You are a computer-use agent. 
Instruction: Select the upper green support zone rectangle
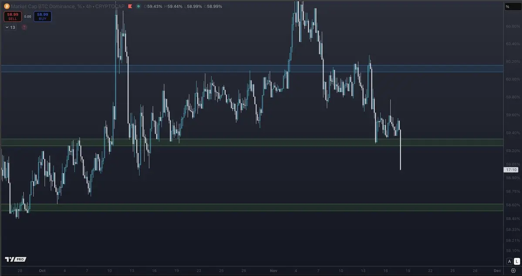(x=252, y=142)
